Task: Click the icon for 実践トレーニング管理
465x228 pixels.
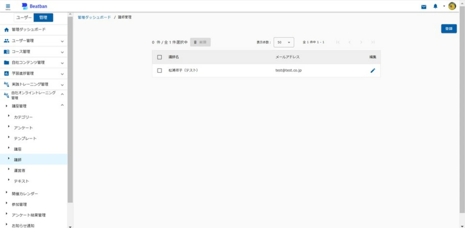Action: click(x=6, y=84)
